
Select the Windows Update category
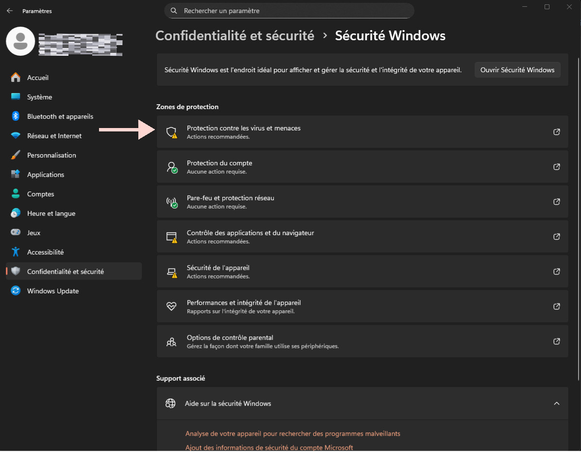click(x=74, y=291)
